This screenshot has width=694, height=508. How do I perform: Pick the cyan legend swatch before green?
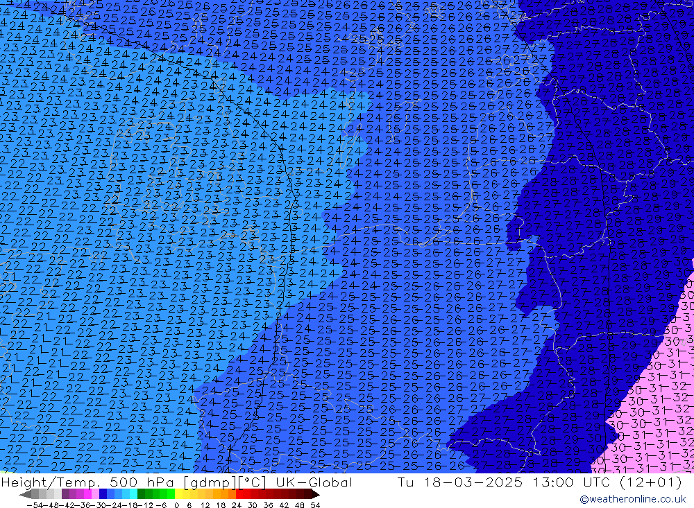tap(133, 494)
